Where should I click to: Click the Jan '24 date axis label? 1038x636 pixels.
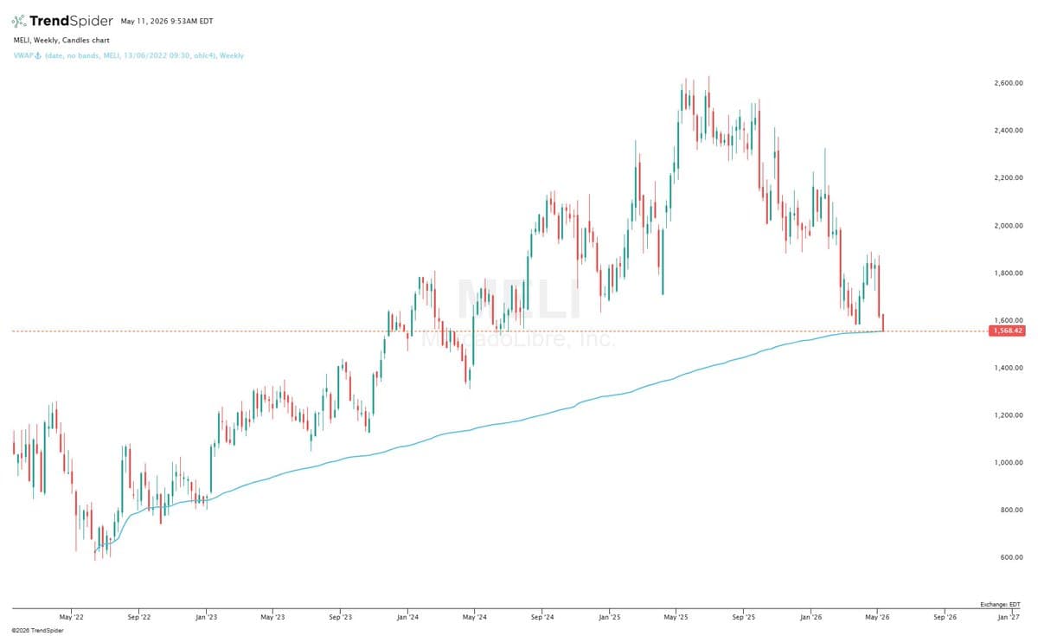tap(407, 617)
